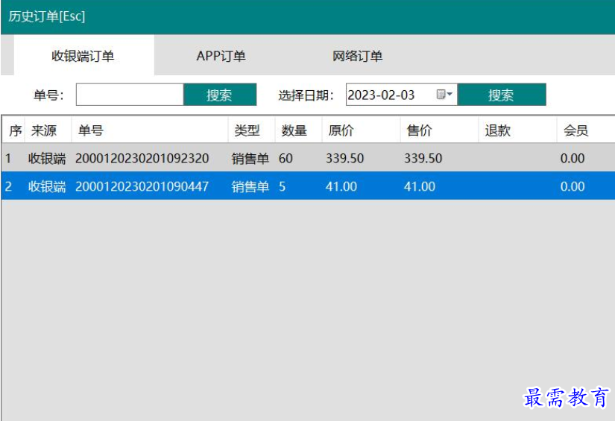Screen dimensions: 615x421
Task: Click 收银端 source in row 2
Action: [47, 186]
